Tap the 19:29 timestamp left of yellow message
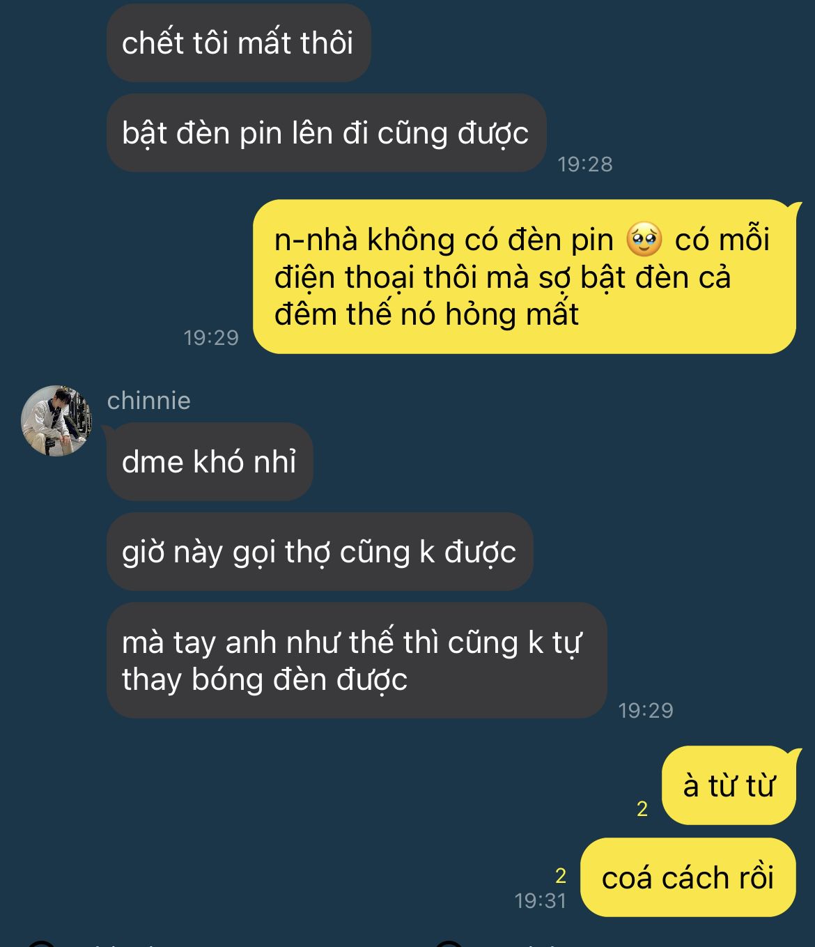 point(211,338)
